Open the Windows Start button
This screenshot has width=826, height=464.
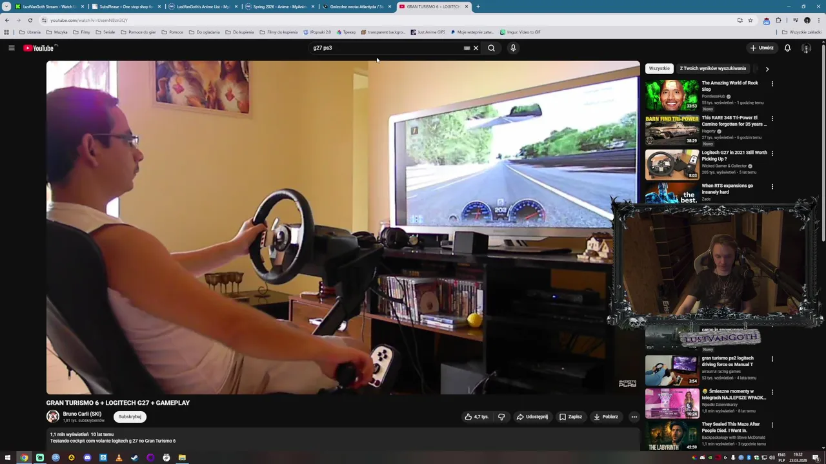click(x=8, y=458)
